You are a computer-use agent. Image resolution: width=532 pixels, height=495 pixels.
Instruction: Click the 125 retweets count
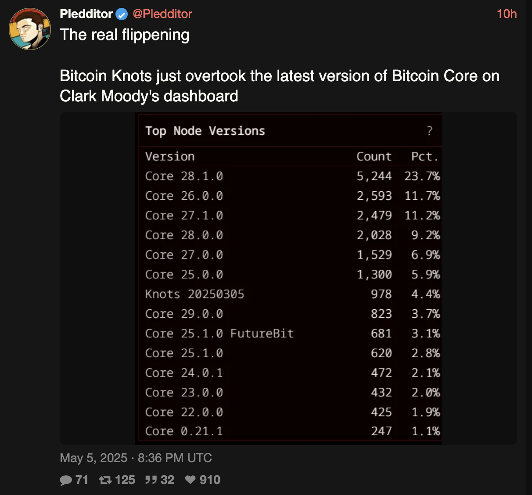(x=125, y=480)
